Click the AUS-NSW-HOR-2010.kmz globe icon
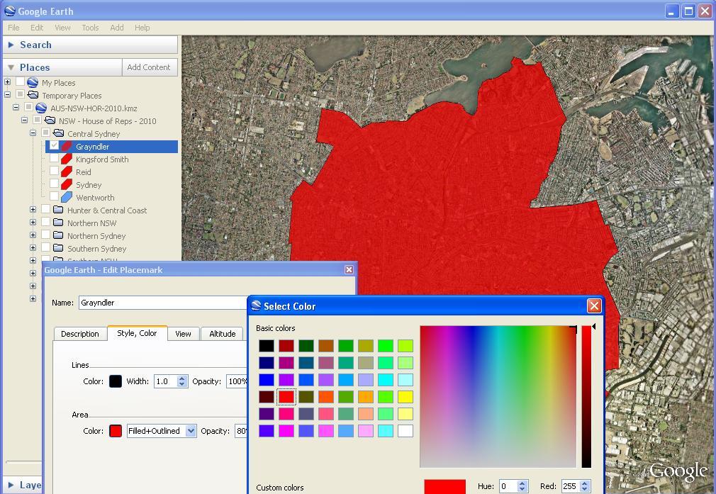716x494 pixels. pyautogui.click(x=41, y=108)
